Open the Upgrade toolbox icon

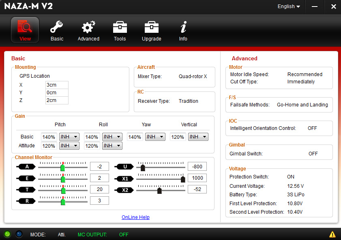[152, 31]
